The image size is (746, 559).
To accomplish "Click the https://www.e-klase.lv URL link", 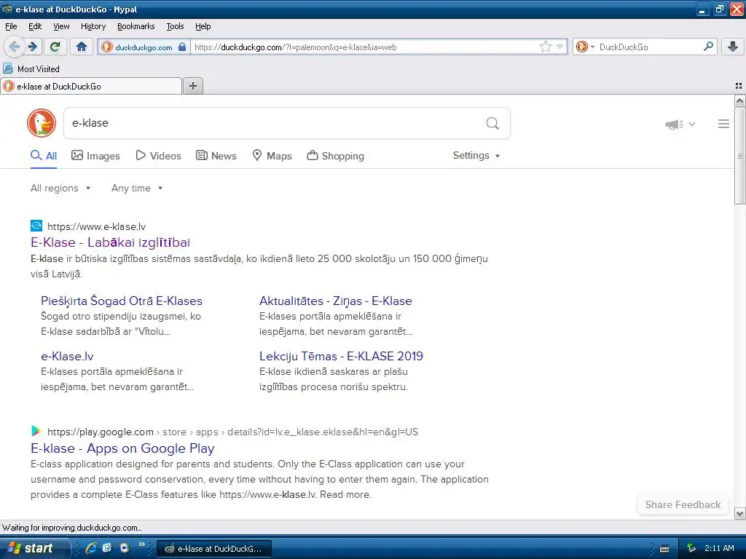I will pyautogui.click(x=97, y=227).
